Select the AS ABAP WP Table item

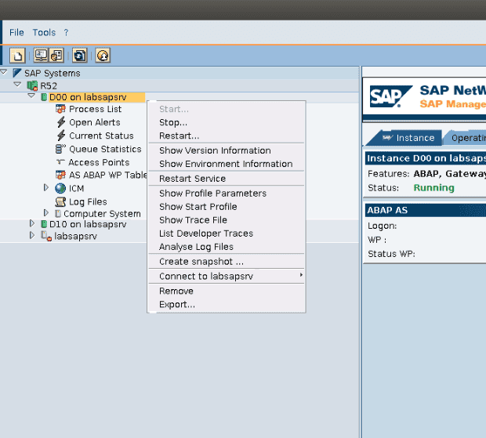click(x=107, y=175)
